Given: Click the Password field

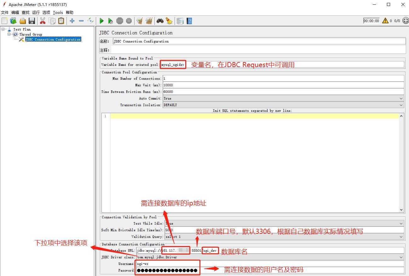Looking at the screenshot, I should click(270, 270).
